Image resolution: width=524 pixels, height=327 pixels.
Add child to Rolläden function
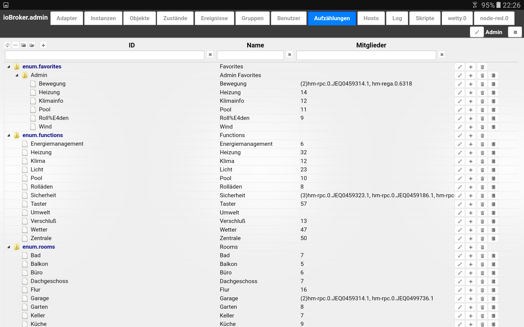(x=471, y=187)
